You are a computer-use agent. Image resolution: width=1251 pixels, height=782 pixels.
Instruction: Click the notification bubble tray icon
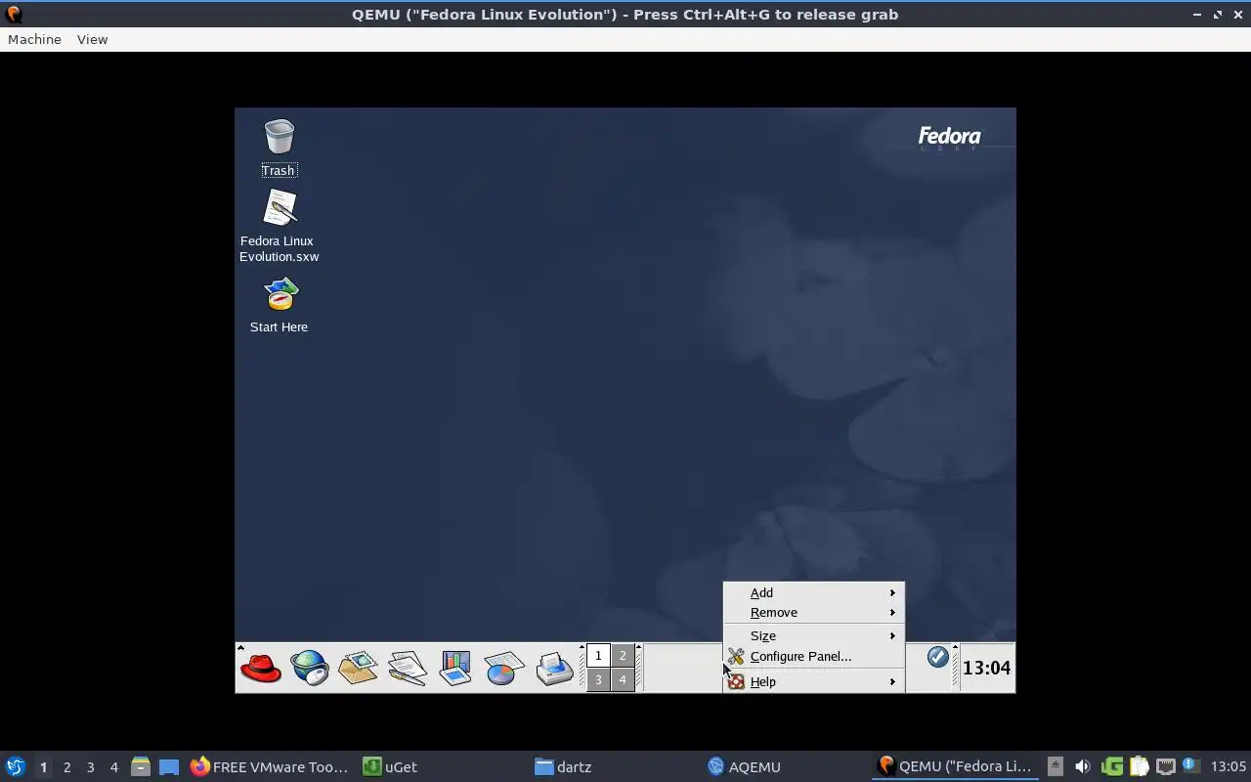pyautogui.click(x=1190, y=765)
